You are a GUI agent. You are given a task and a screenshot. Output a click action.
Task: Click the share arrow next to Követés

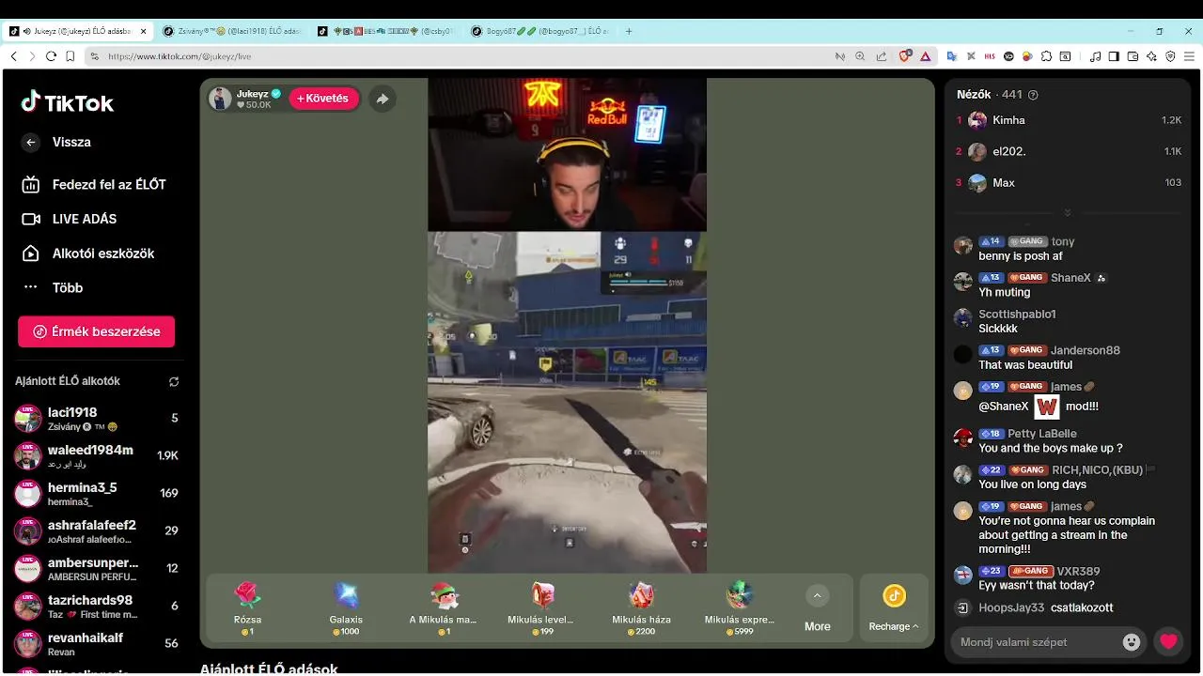click(382, 99)
